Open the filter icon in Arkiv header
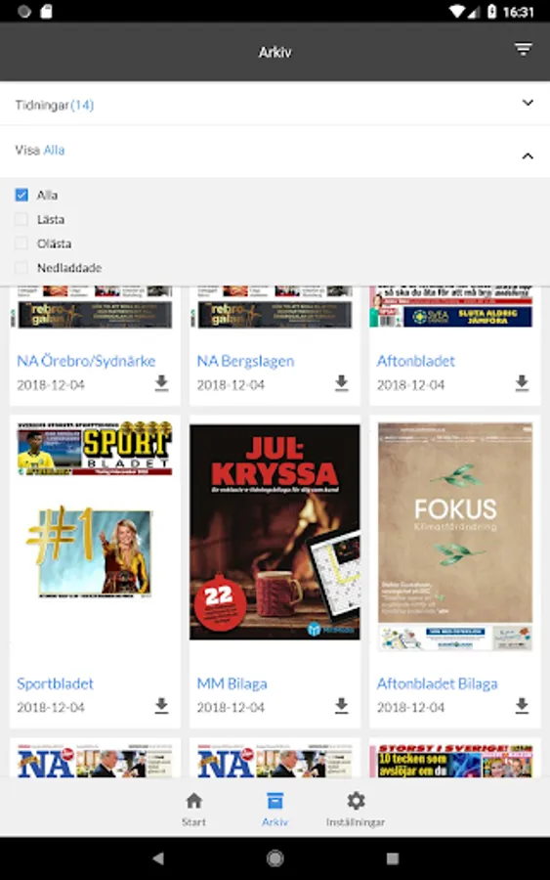The image size is (550, 880). [x=523, y=50]
